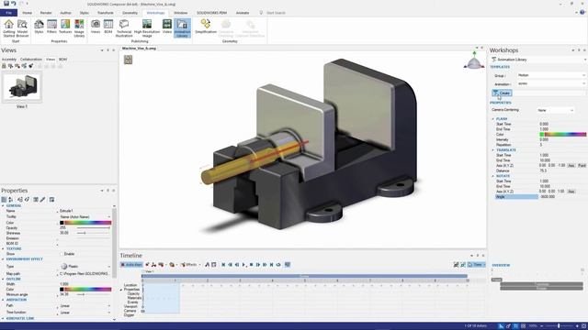
Task: Open the High Resolution Image workshop
Action: tap(147, 28)
